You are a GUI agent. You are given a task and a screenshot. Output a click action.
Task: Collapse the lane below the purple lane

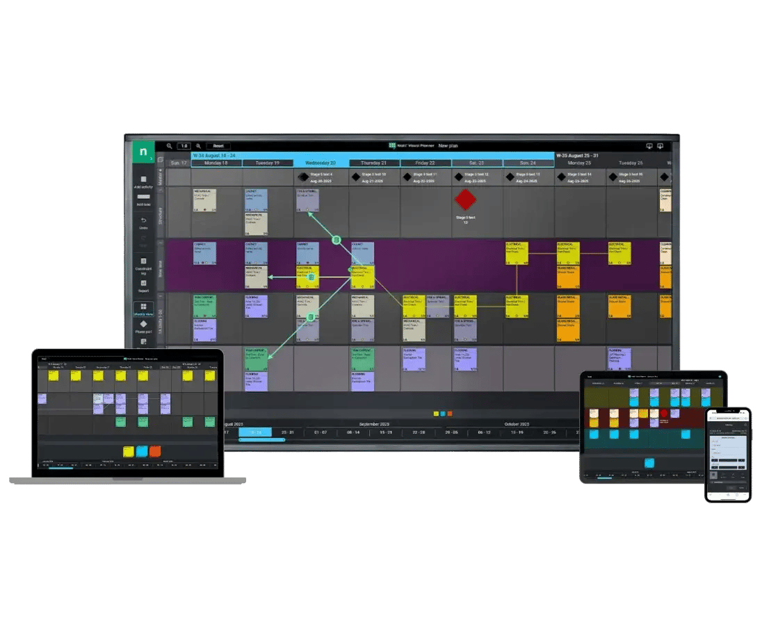[x=161, y=296]
